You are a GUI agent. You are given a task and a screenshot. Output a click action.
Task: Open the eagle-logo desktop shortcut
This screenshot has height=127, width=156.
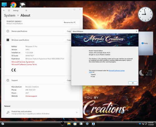22,5
